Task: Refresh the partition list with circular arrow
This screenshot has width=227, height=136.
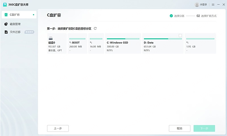Action: pyautogui.click(x=95, y=28)
